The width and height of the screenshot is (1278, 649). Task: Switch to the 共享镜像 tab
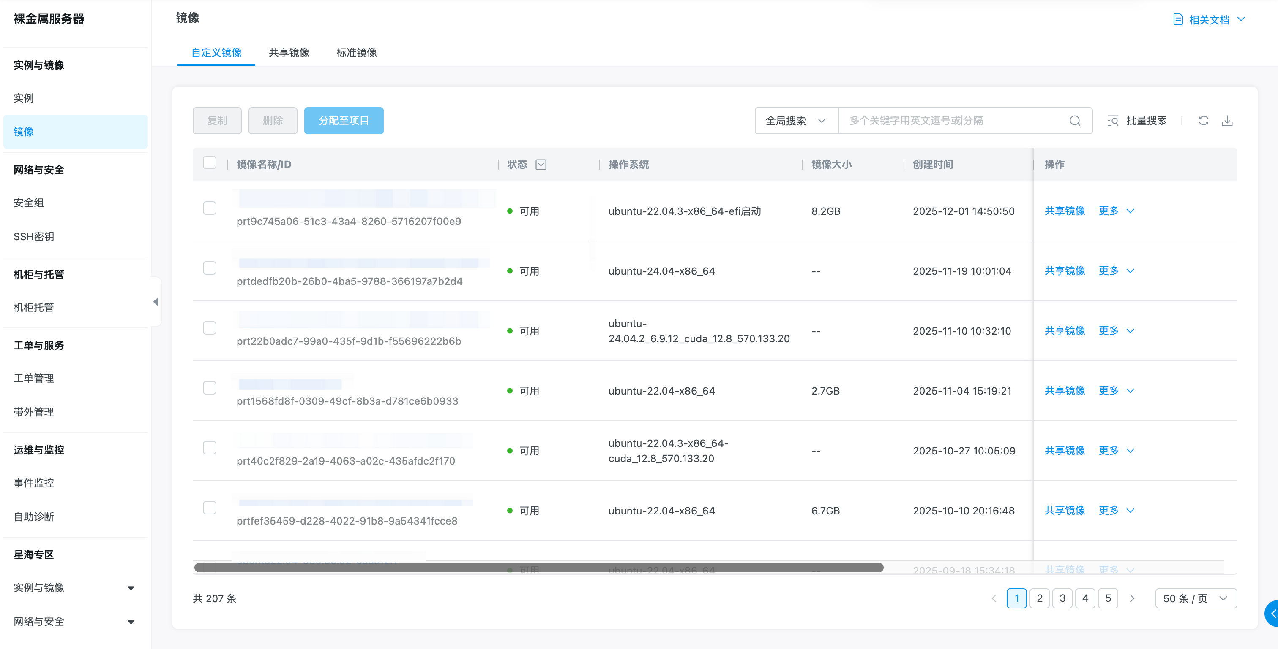(x=289, y=52)
